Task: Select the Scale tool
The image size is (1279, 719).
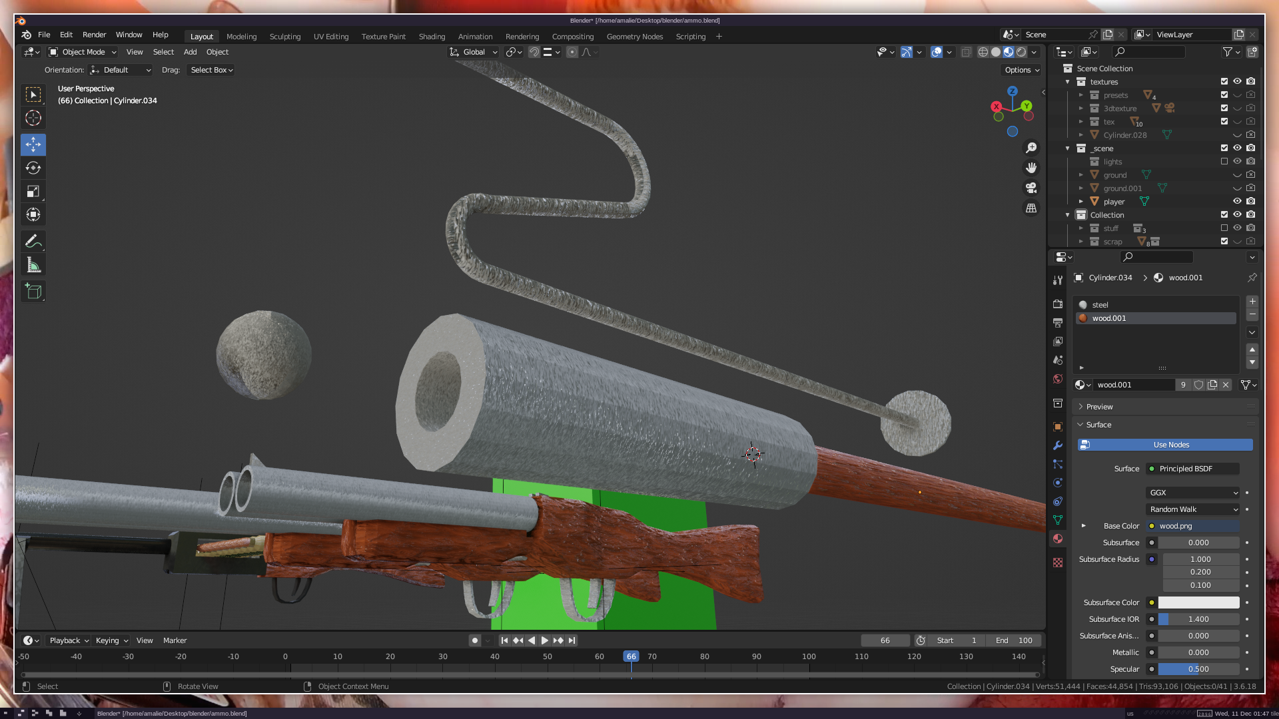Action: [33, 192]
